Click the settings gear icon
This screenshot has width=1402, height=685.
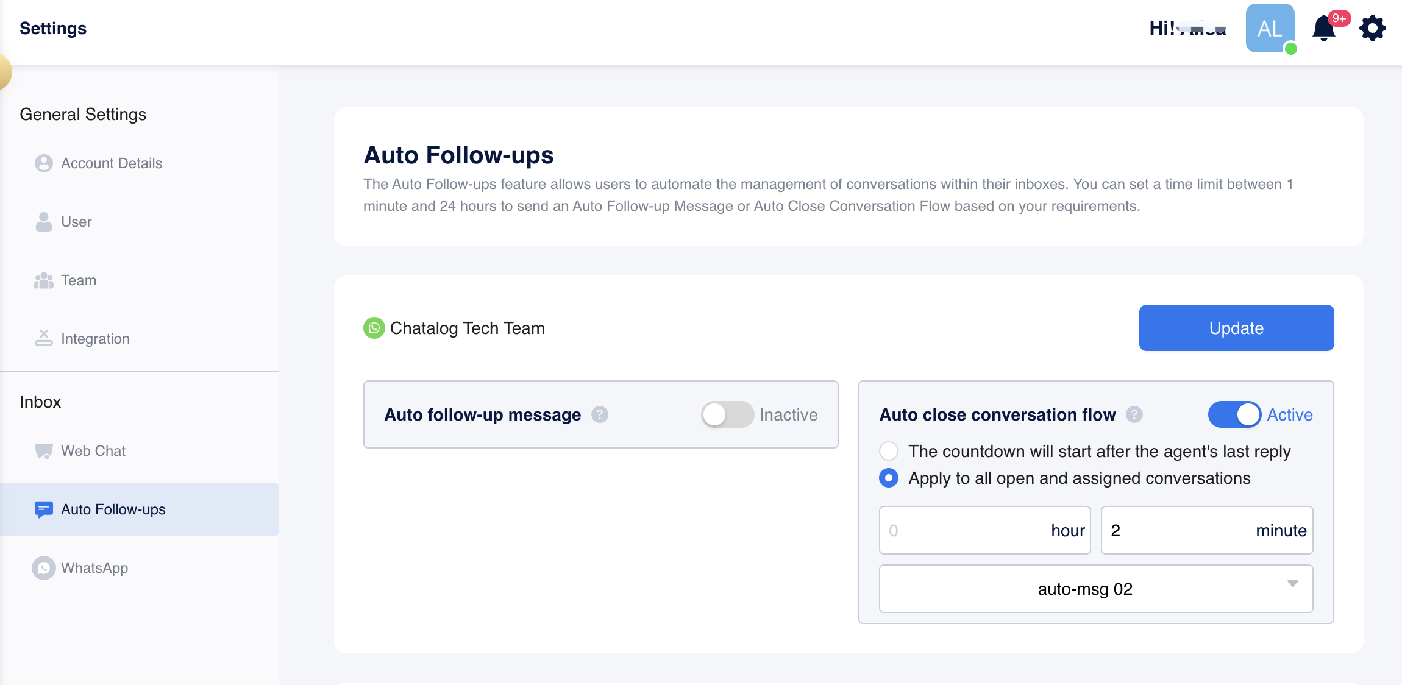click(x=1372, y=29)
